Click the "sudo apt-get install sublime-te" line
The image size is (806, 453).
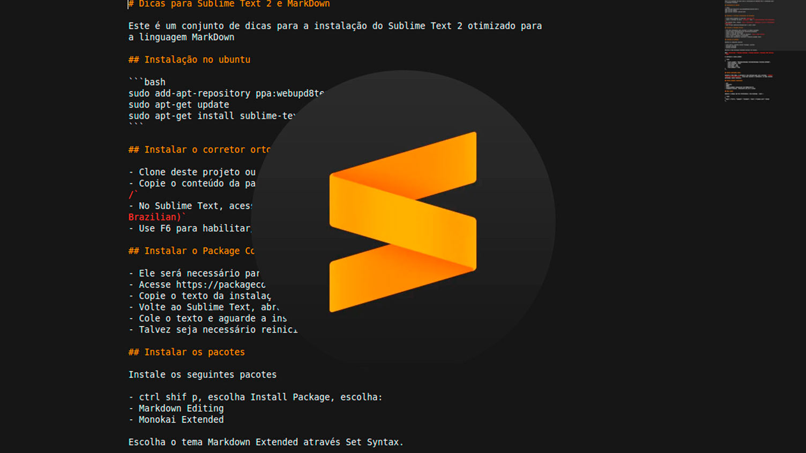pyautogui.click(x=212, y=116)
